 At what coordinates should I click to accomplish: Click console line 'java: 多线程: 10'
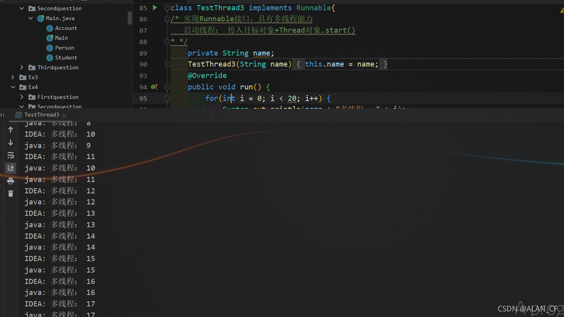point(60,168)
